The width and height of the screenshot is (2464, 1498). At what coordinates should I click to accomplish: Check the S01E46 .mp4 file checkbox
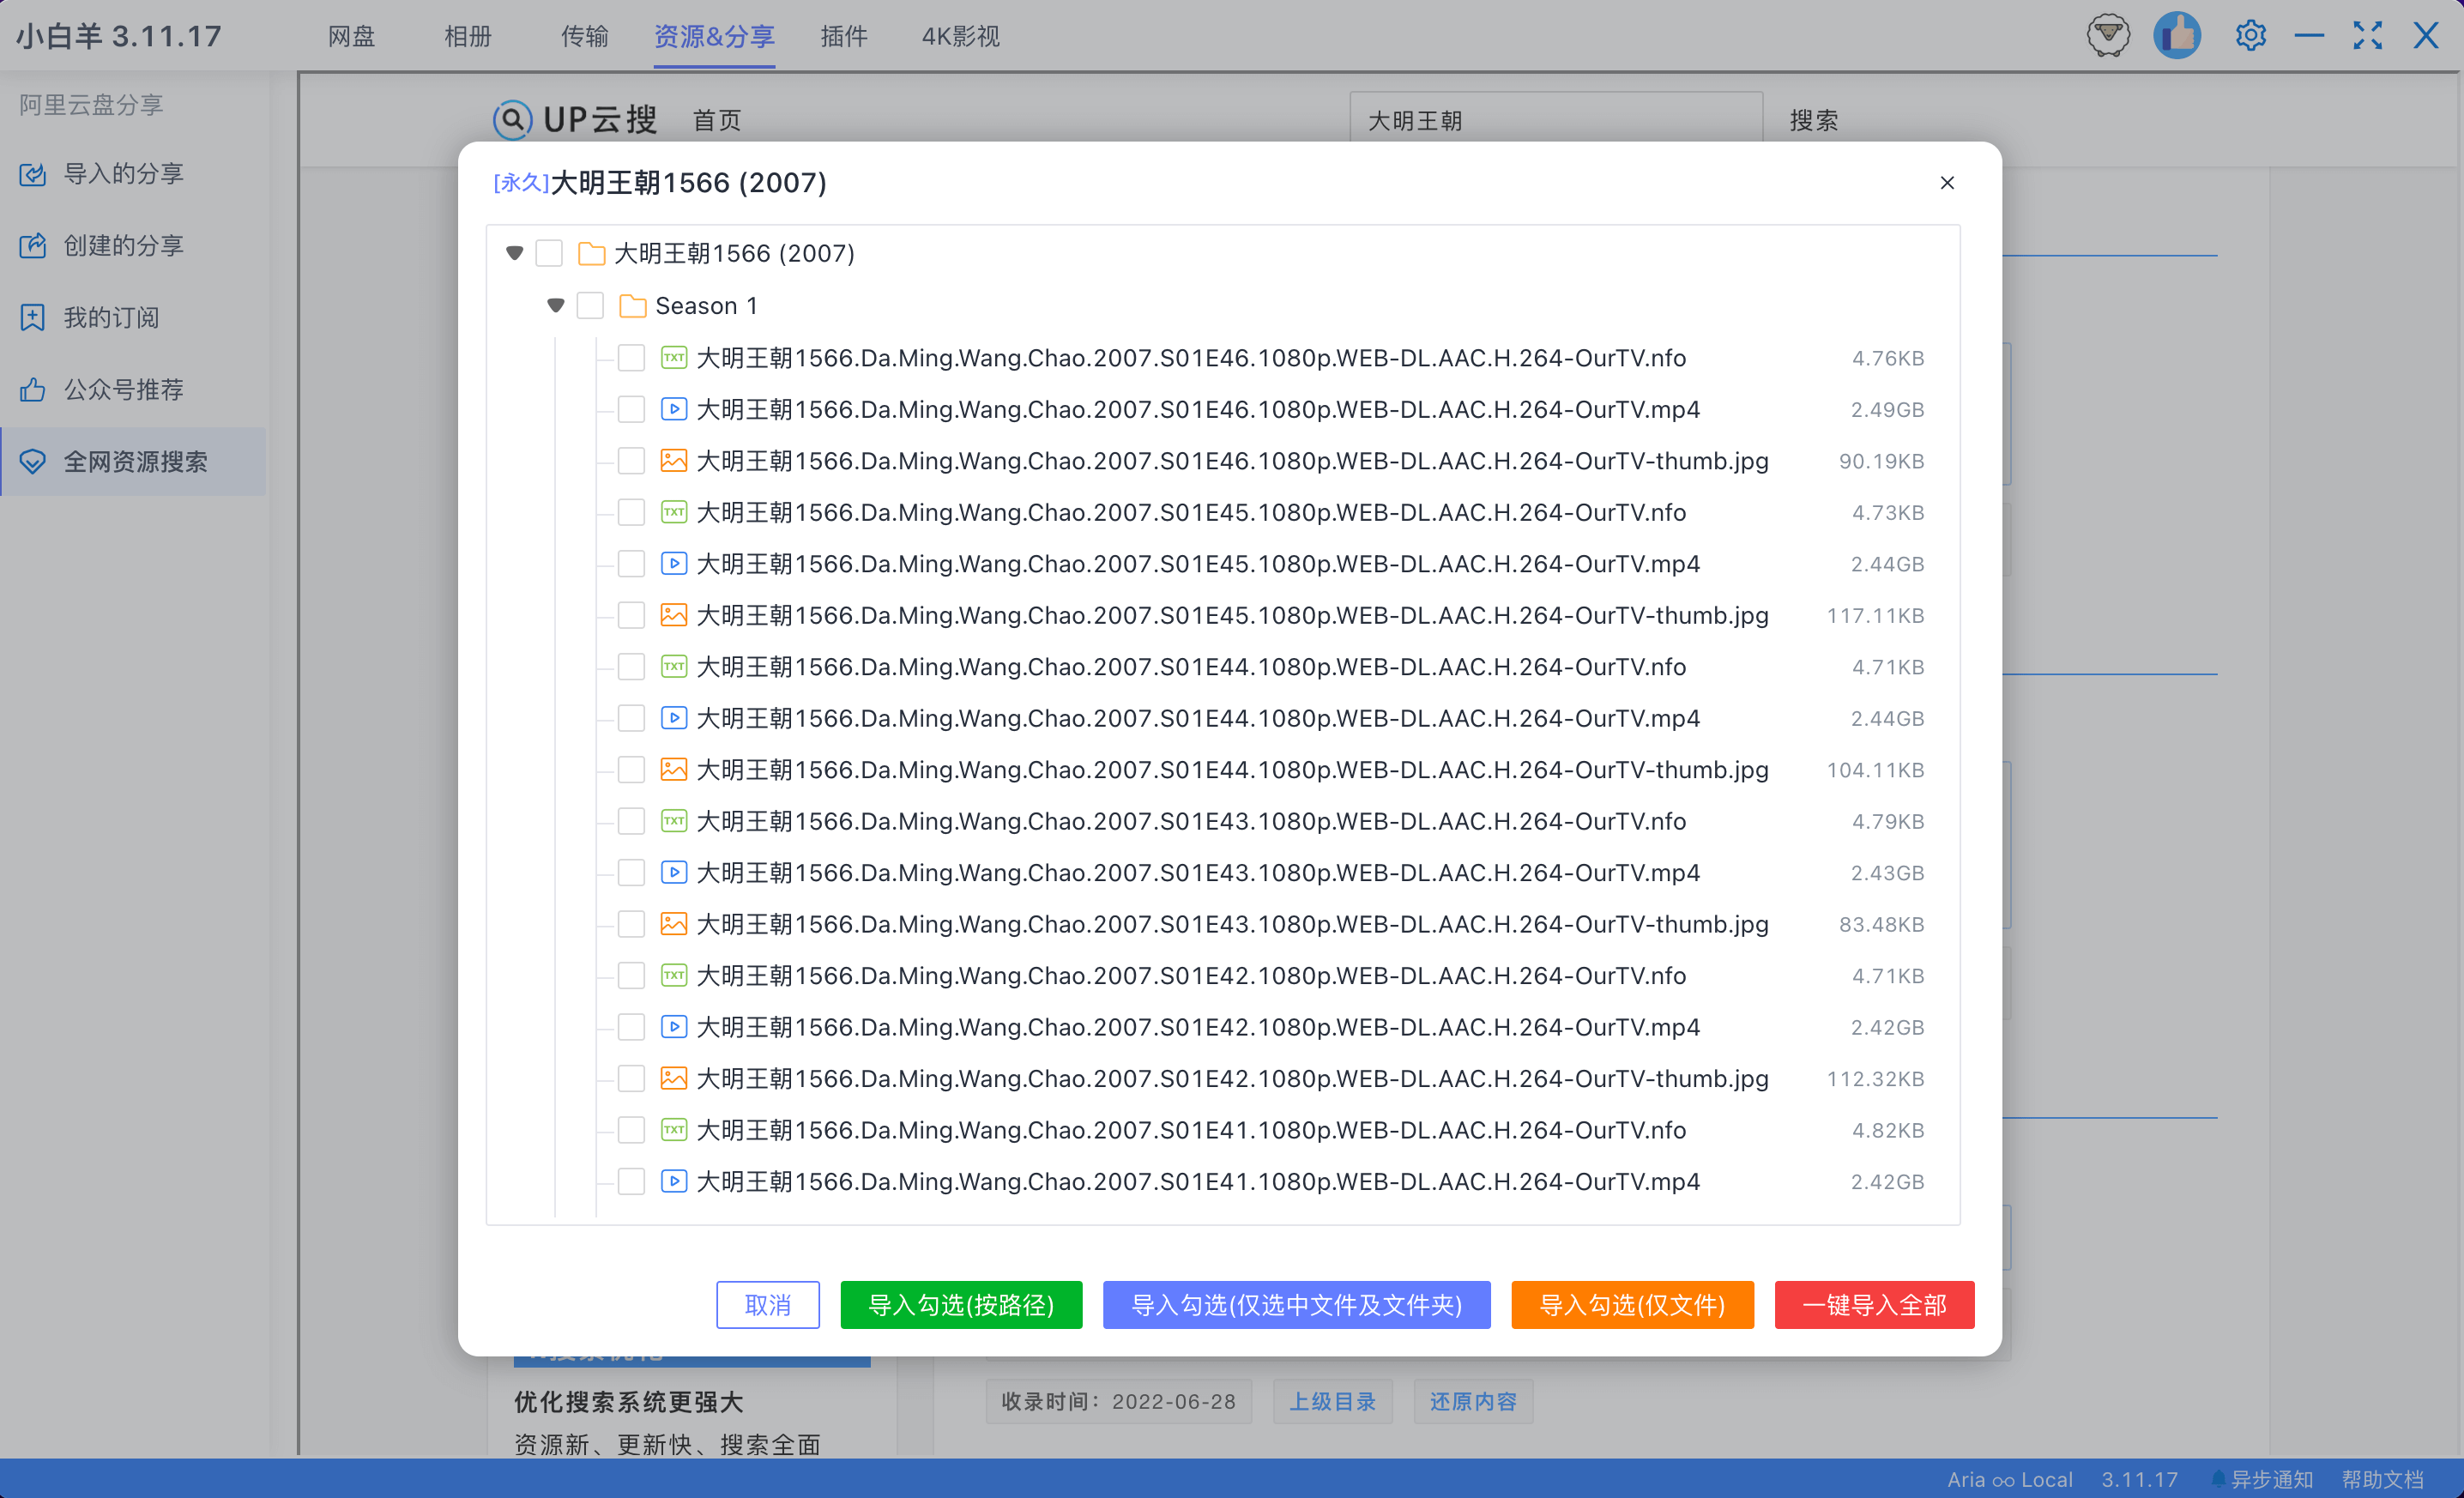tap(631, 409)
